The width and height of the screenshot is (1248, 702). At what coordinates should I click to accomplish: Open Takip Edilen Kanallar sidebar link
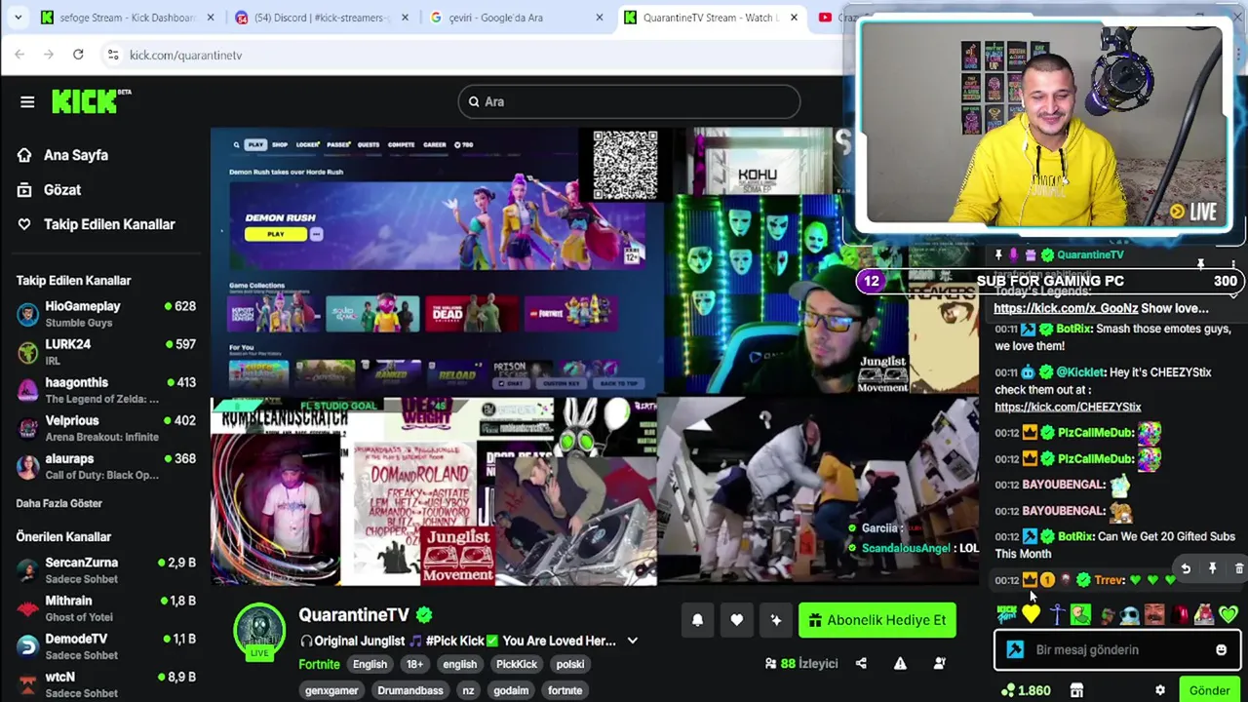(x=97, y=224)
